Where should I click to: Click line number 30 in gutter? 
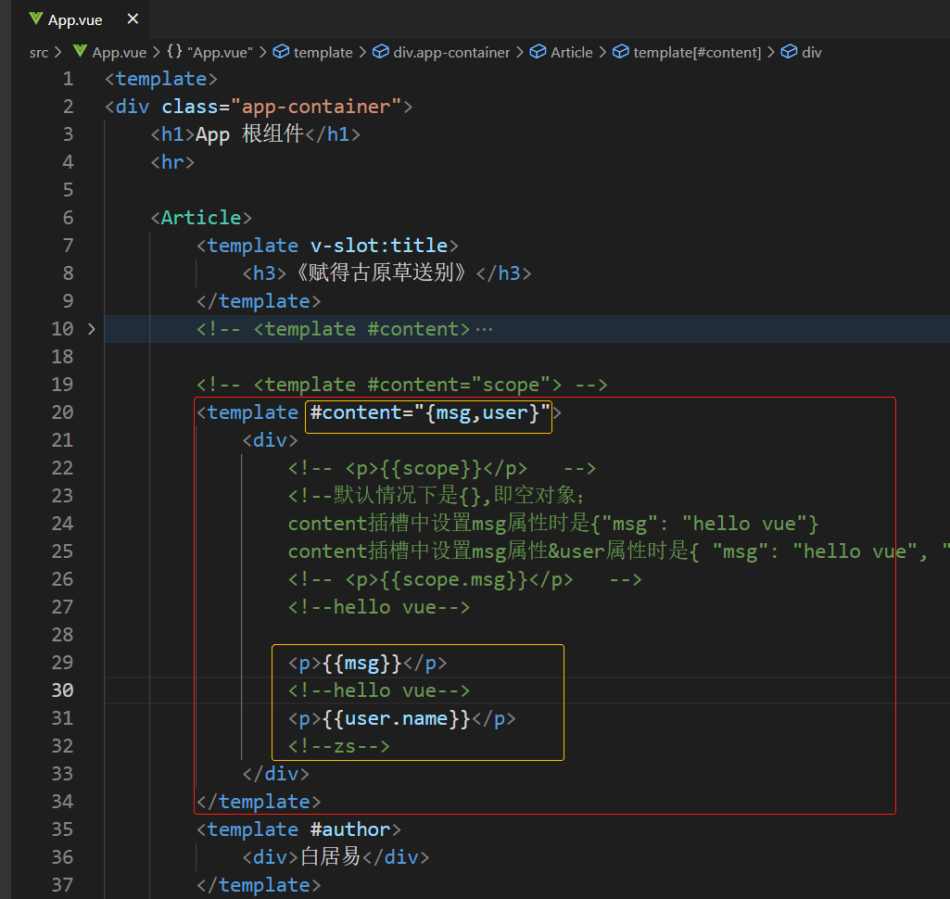coord(62,690)
